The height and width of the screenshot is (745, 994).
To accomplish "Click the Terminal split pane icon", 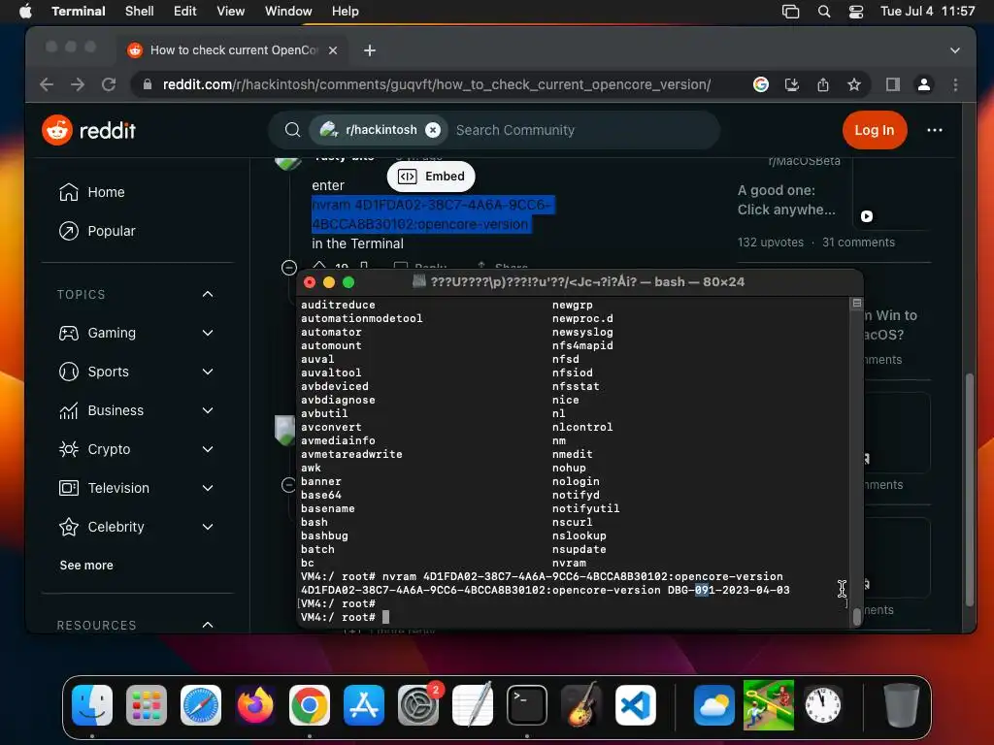I will [856, 303].
